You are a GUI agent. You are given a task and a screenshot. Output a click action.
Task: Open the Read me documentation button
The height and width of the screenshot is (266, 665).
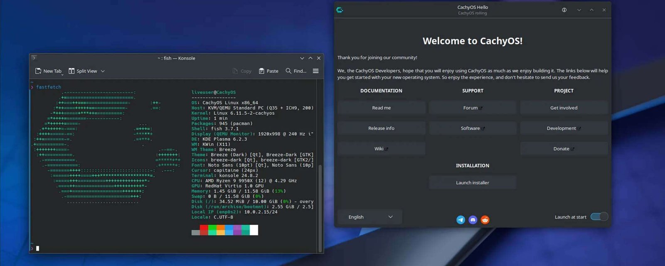click(x=381, y=108)
